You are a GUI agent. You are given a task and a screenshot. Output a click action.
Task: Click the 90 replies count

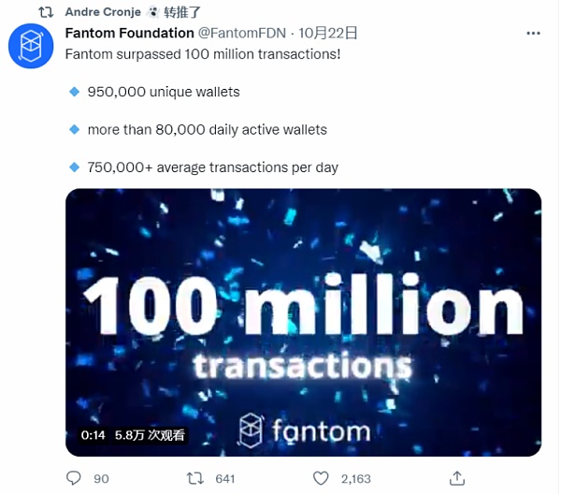point(101,479)
